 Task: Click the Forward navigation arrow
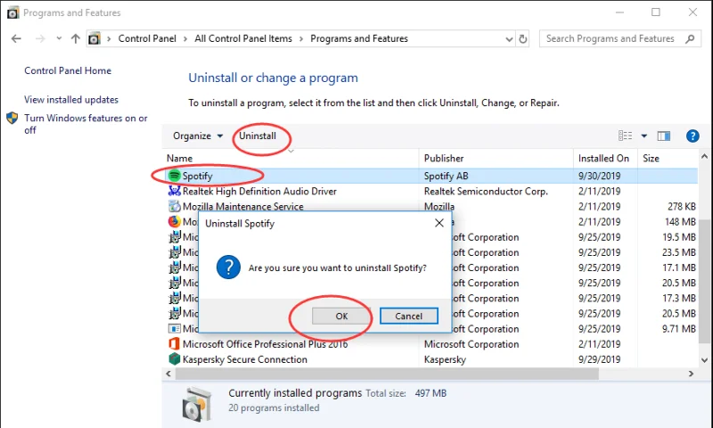click(x=40, y=38)
